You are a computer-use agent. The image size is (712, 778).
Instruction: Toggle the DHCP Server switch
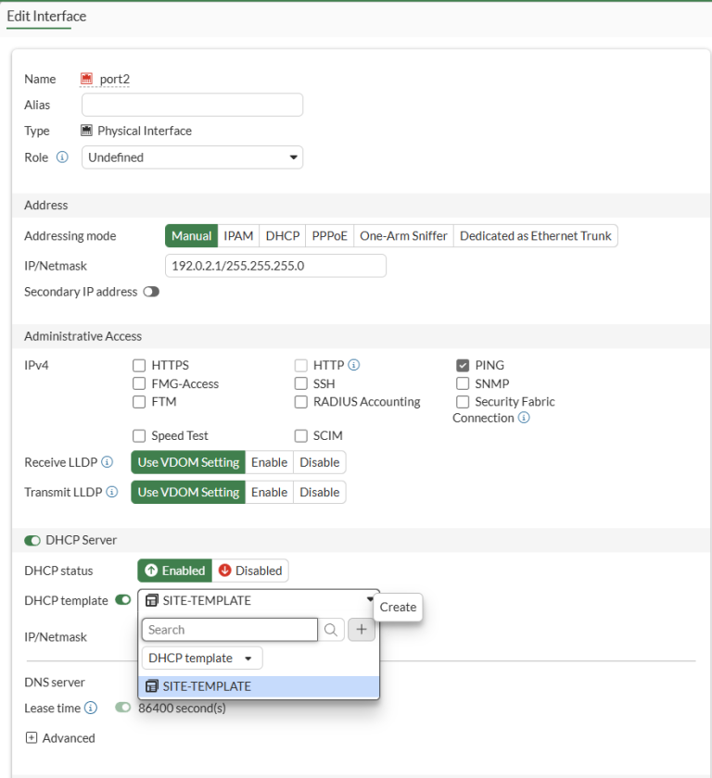pos(32,540)
